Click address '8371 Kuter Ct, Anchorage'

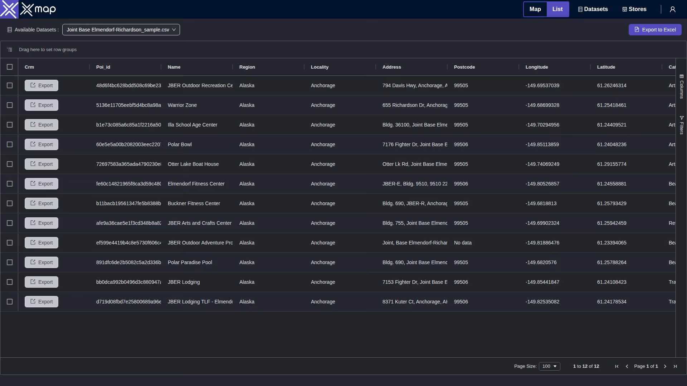(x=415, y=302)
